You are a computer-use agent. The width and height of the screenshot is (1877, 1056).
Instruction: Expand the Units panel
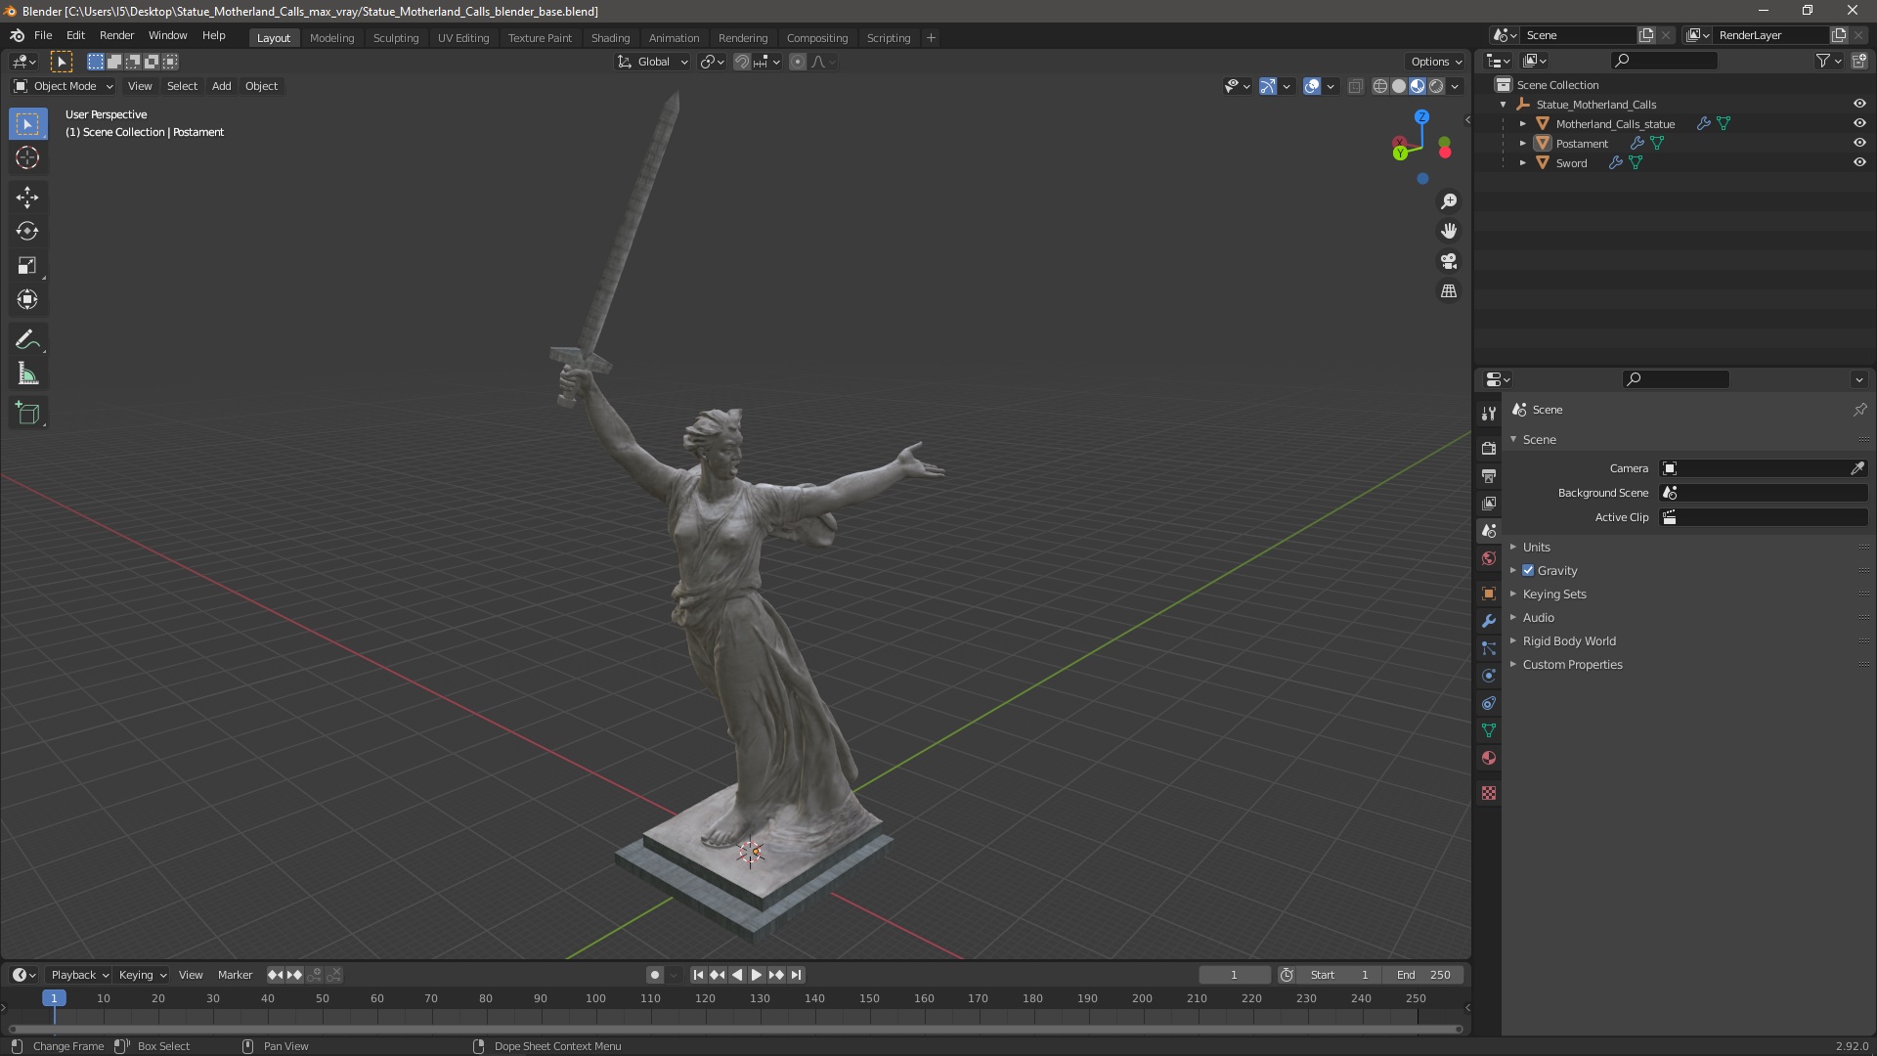click(x=1536, y=547)
